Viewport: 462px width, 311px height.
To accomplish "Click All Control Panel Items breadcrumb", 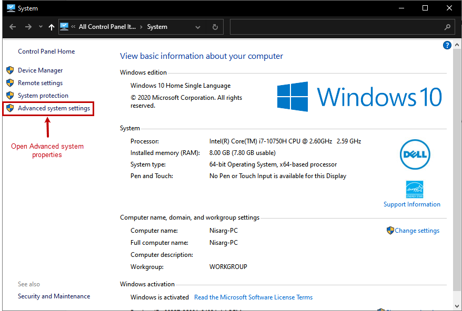I will point(107,27).
